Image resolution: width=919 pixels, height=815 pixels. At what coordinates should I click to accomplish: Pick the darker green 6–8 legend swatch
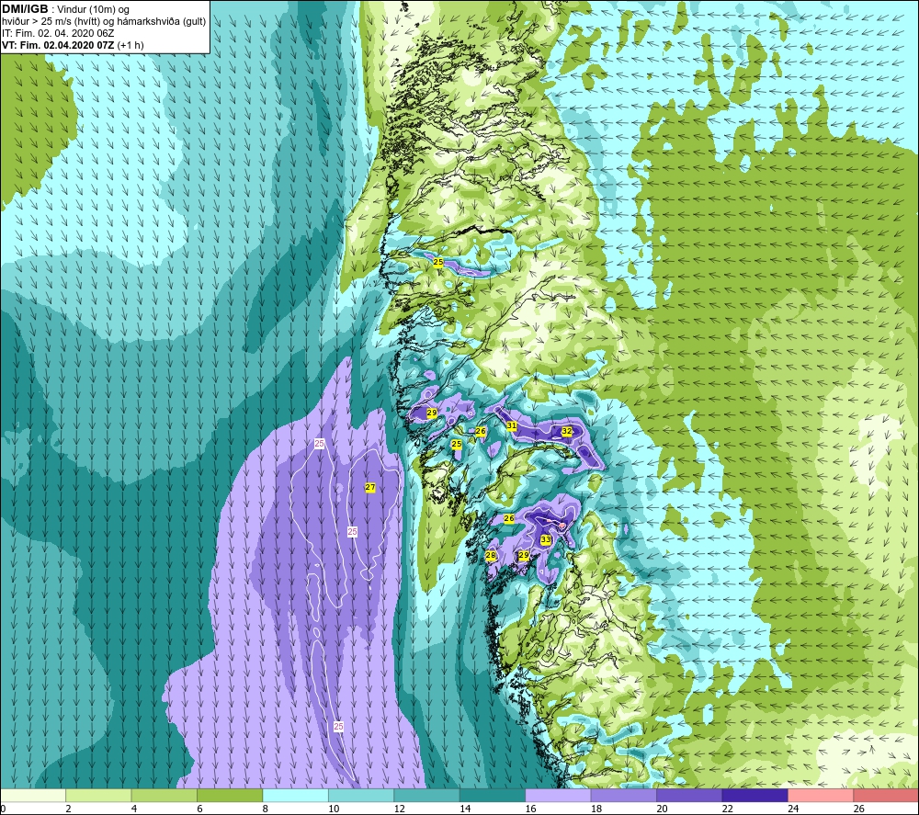tap(230, 795)
